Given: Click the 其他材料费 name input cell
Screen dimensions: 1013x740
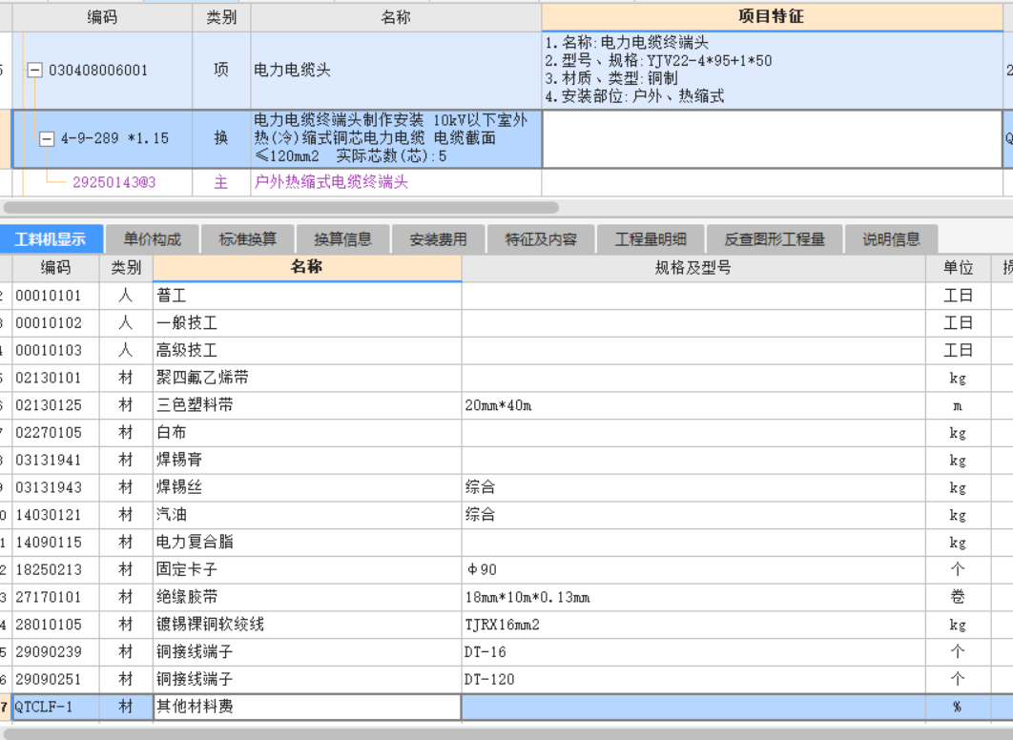Looking at the screenshot, I should [307, 707].
